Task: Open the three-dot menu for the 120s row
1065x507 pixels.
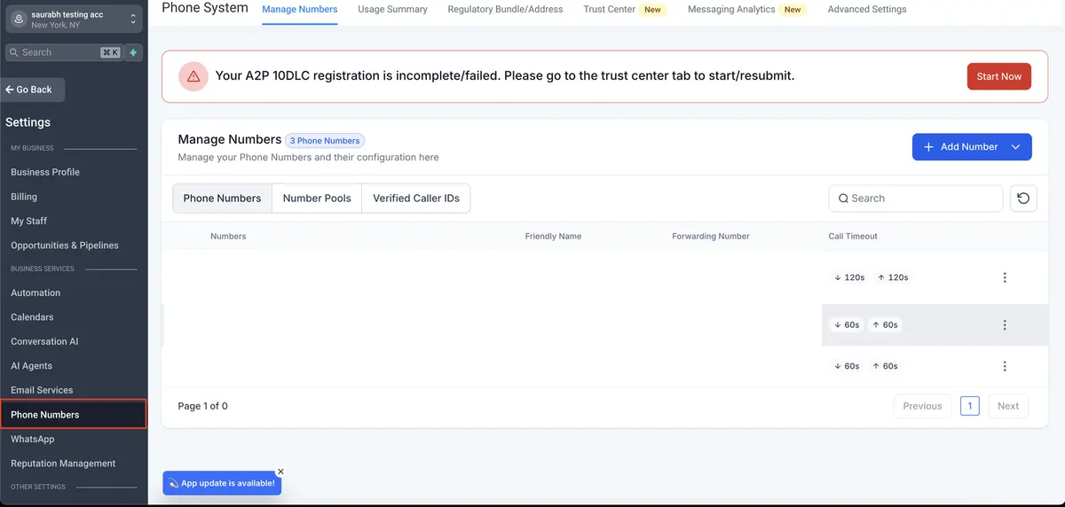Action: pyautogui.click(x=1005, y=277)
